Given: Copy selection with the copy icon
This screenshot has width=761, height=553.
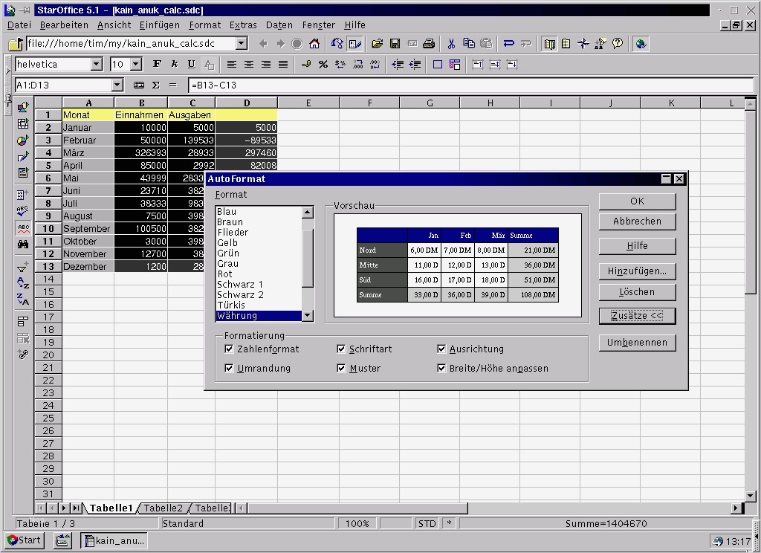Looking at the screenshot, I should click(469, 44).
